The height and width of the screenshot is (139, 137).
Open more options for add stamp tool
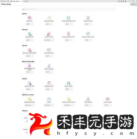pyautogui.click(x=91, y=105)
